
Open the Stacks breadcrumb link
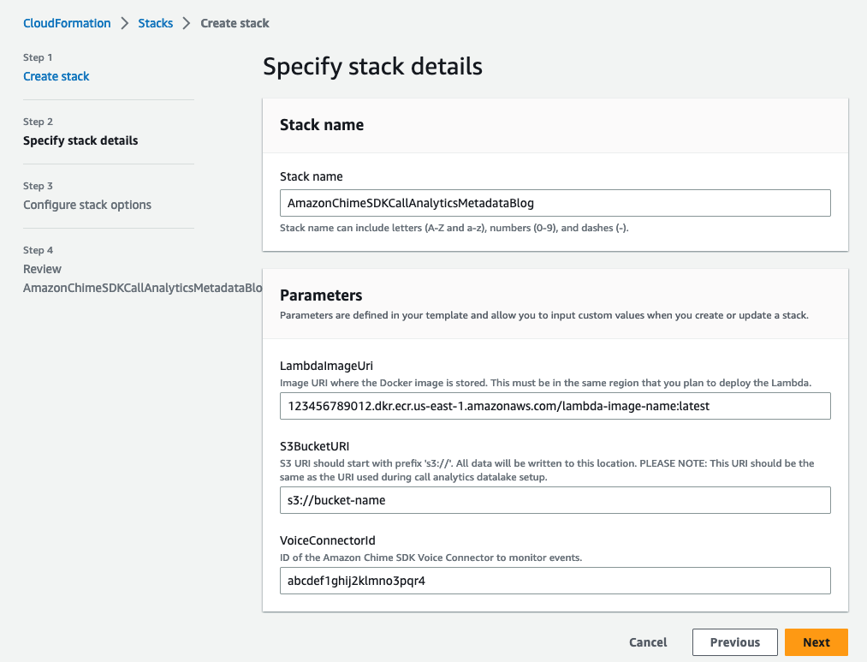156,23
